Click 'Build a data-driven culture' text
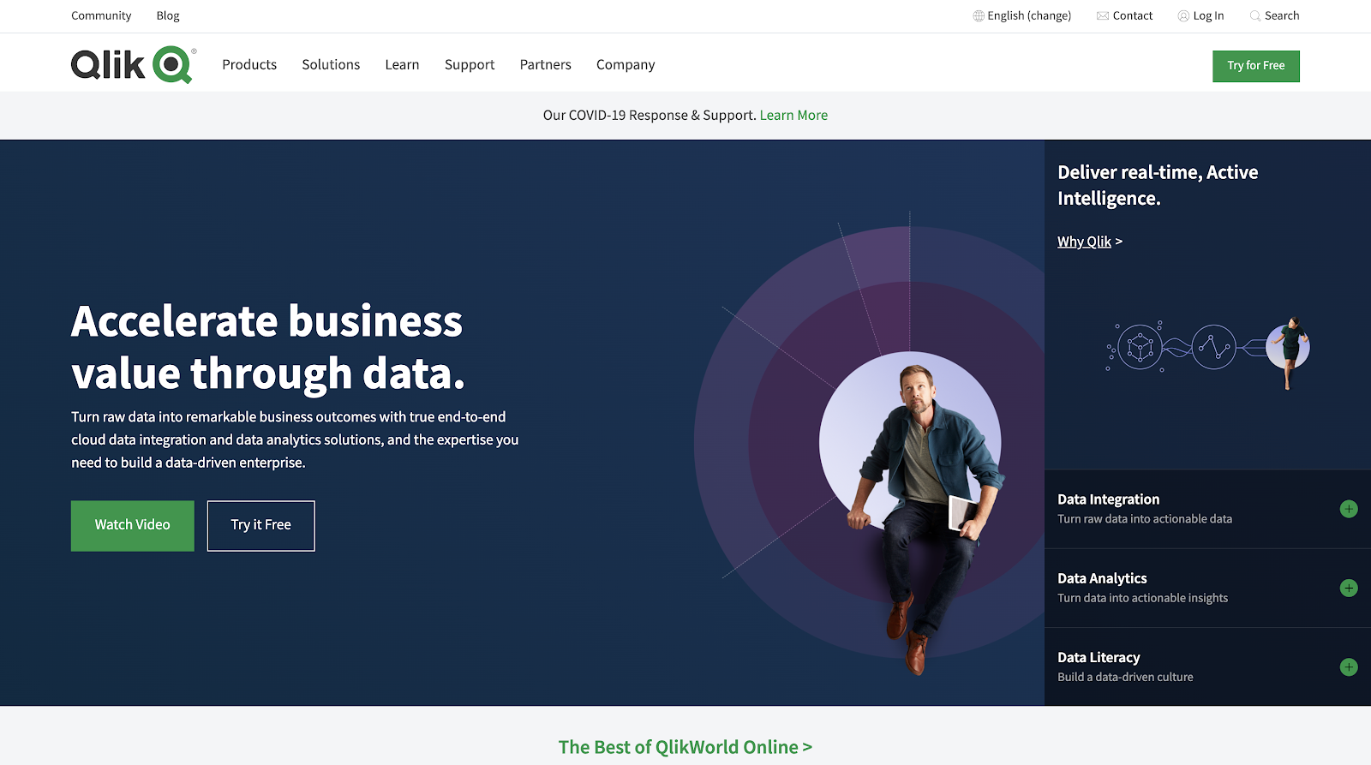 [x=1125, y=677]
